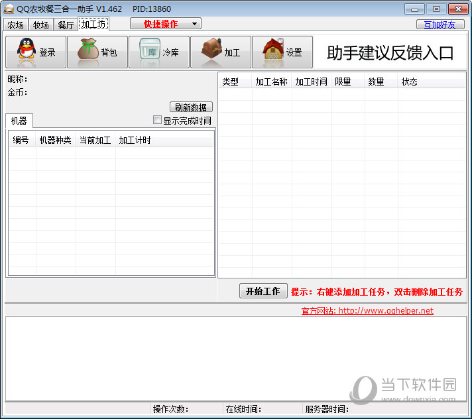Click the 在线时间 status bar entry
This screenshot has width=472, height=419.
(x=263, y=409)
